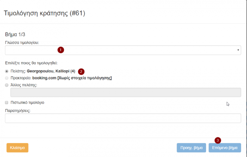This screenshot has width=247, height=157.
Task: Choose the Πρακτορείο booking.com radio option
Action: (7, 78)
